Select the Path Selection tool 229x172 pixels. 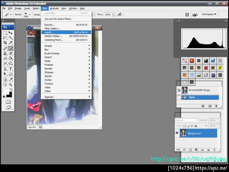[x=5, y=74]
